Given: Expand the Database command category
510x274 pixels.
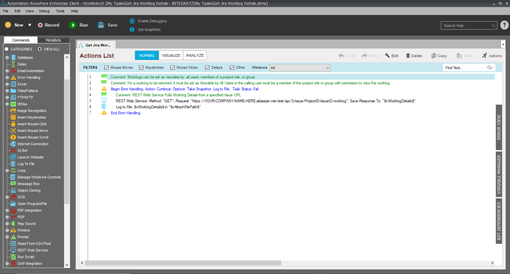Looking at the screenshot, I should 7,57.
